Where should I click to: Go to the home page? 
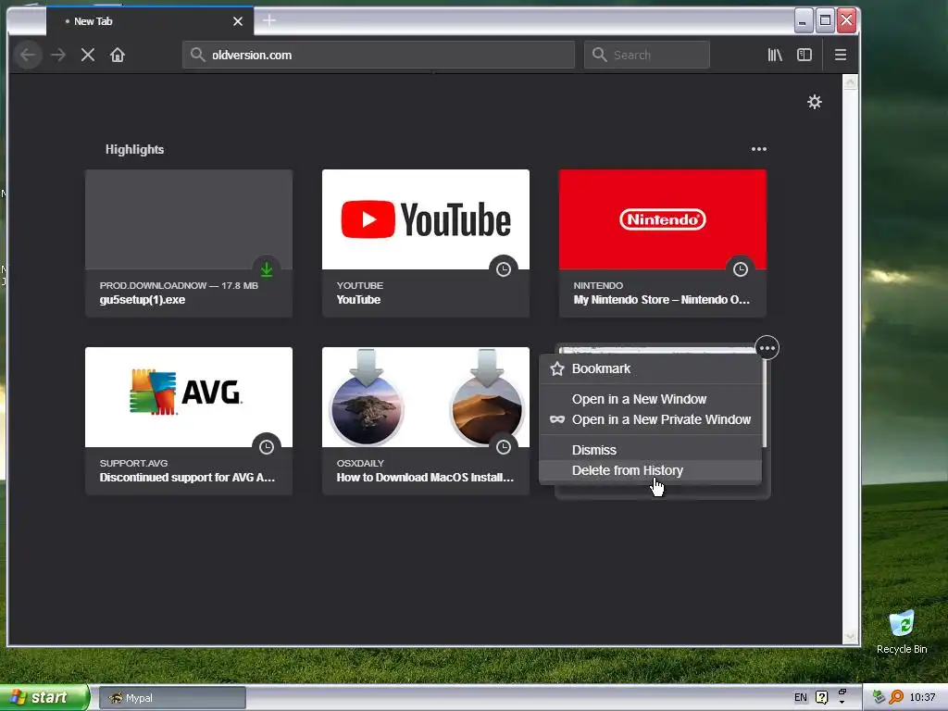click(x=118, y=55)
